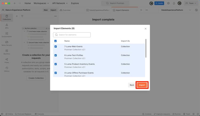The width and height of the screenshot is (200, 116).
Task: Select Collections in the sidebar
Action: coord(7,18)
